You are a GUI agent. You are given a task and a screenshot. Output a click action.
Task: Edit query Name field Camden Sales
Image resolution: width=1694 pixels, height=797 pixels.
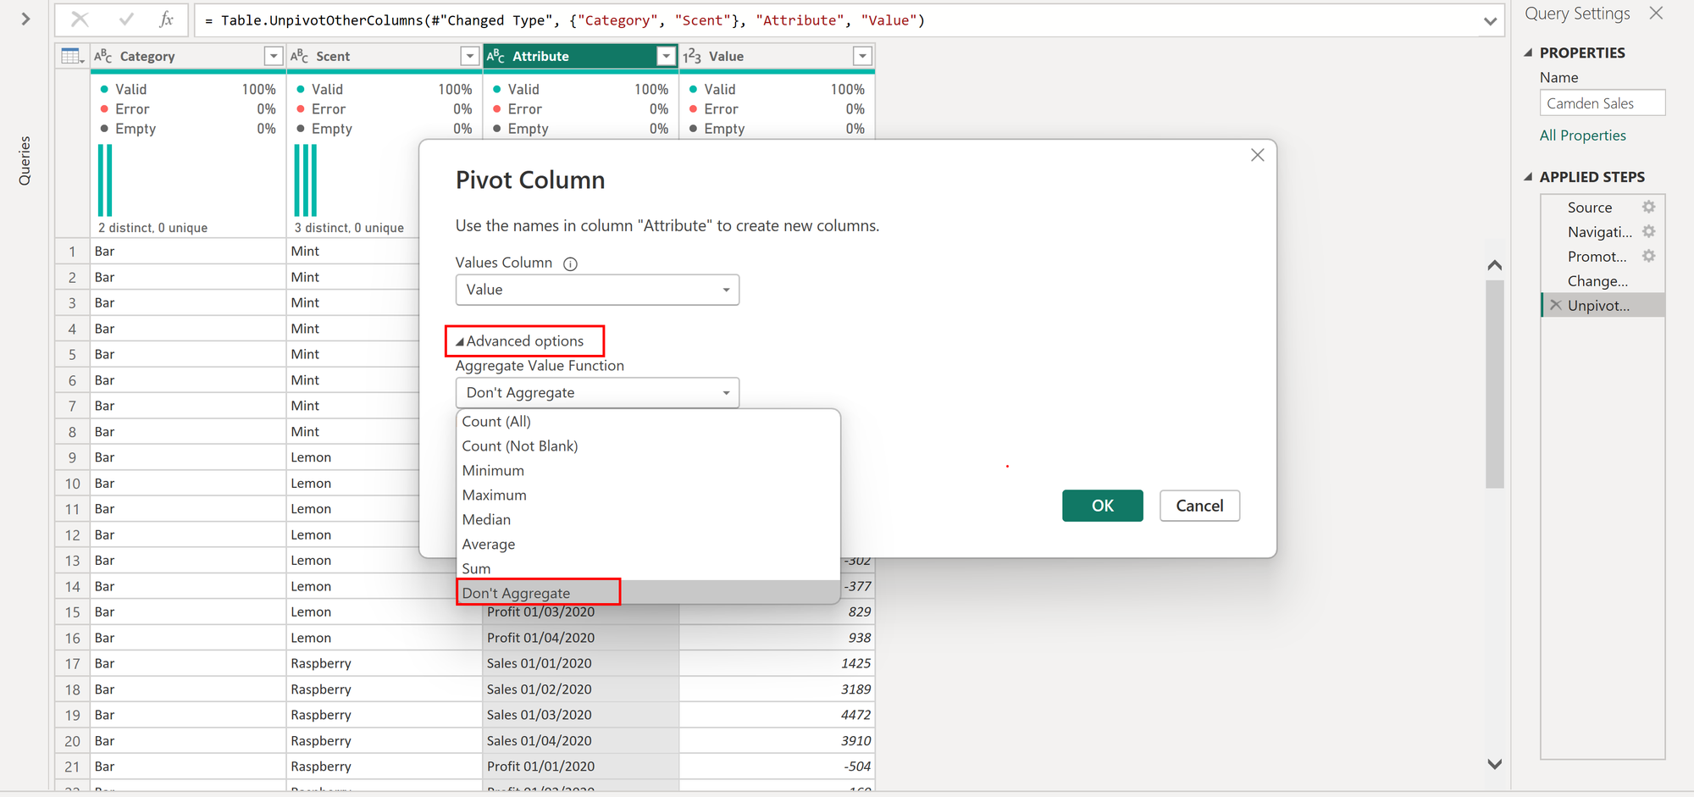click(x=1603, y=103)
